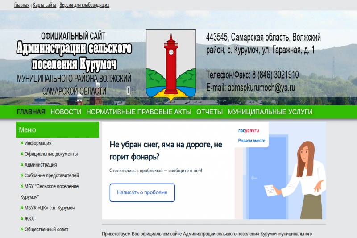Click the Kurumoch coat of arms emblem
The height and width of the screenshot is (238, 357).
coord(170,64)
